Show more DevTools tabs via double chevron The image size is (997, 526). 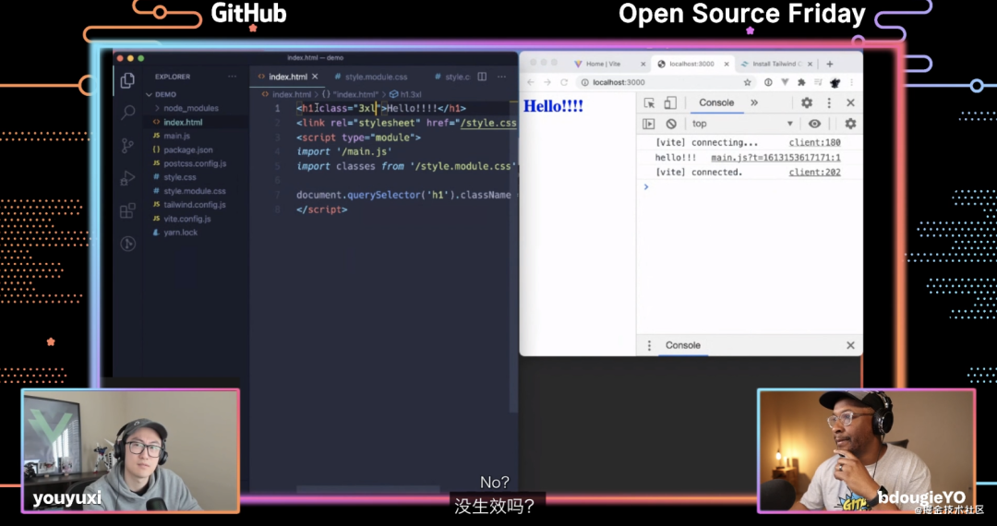[x=754, y=103]
